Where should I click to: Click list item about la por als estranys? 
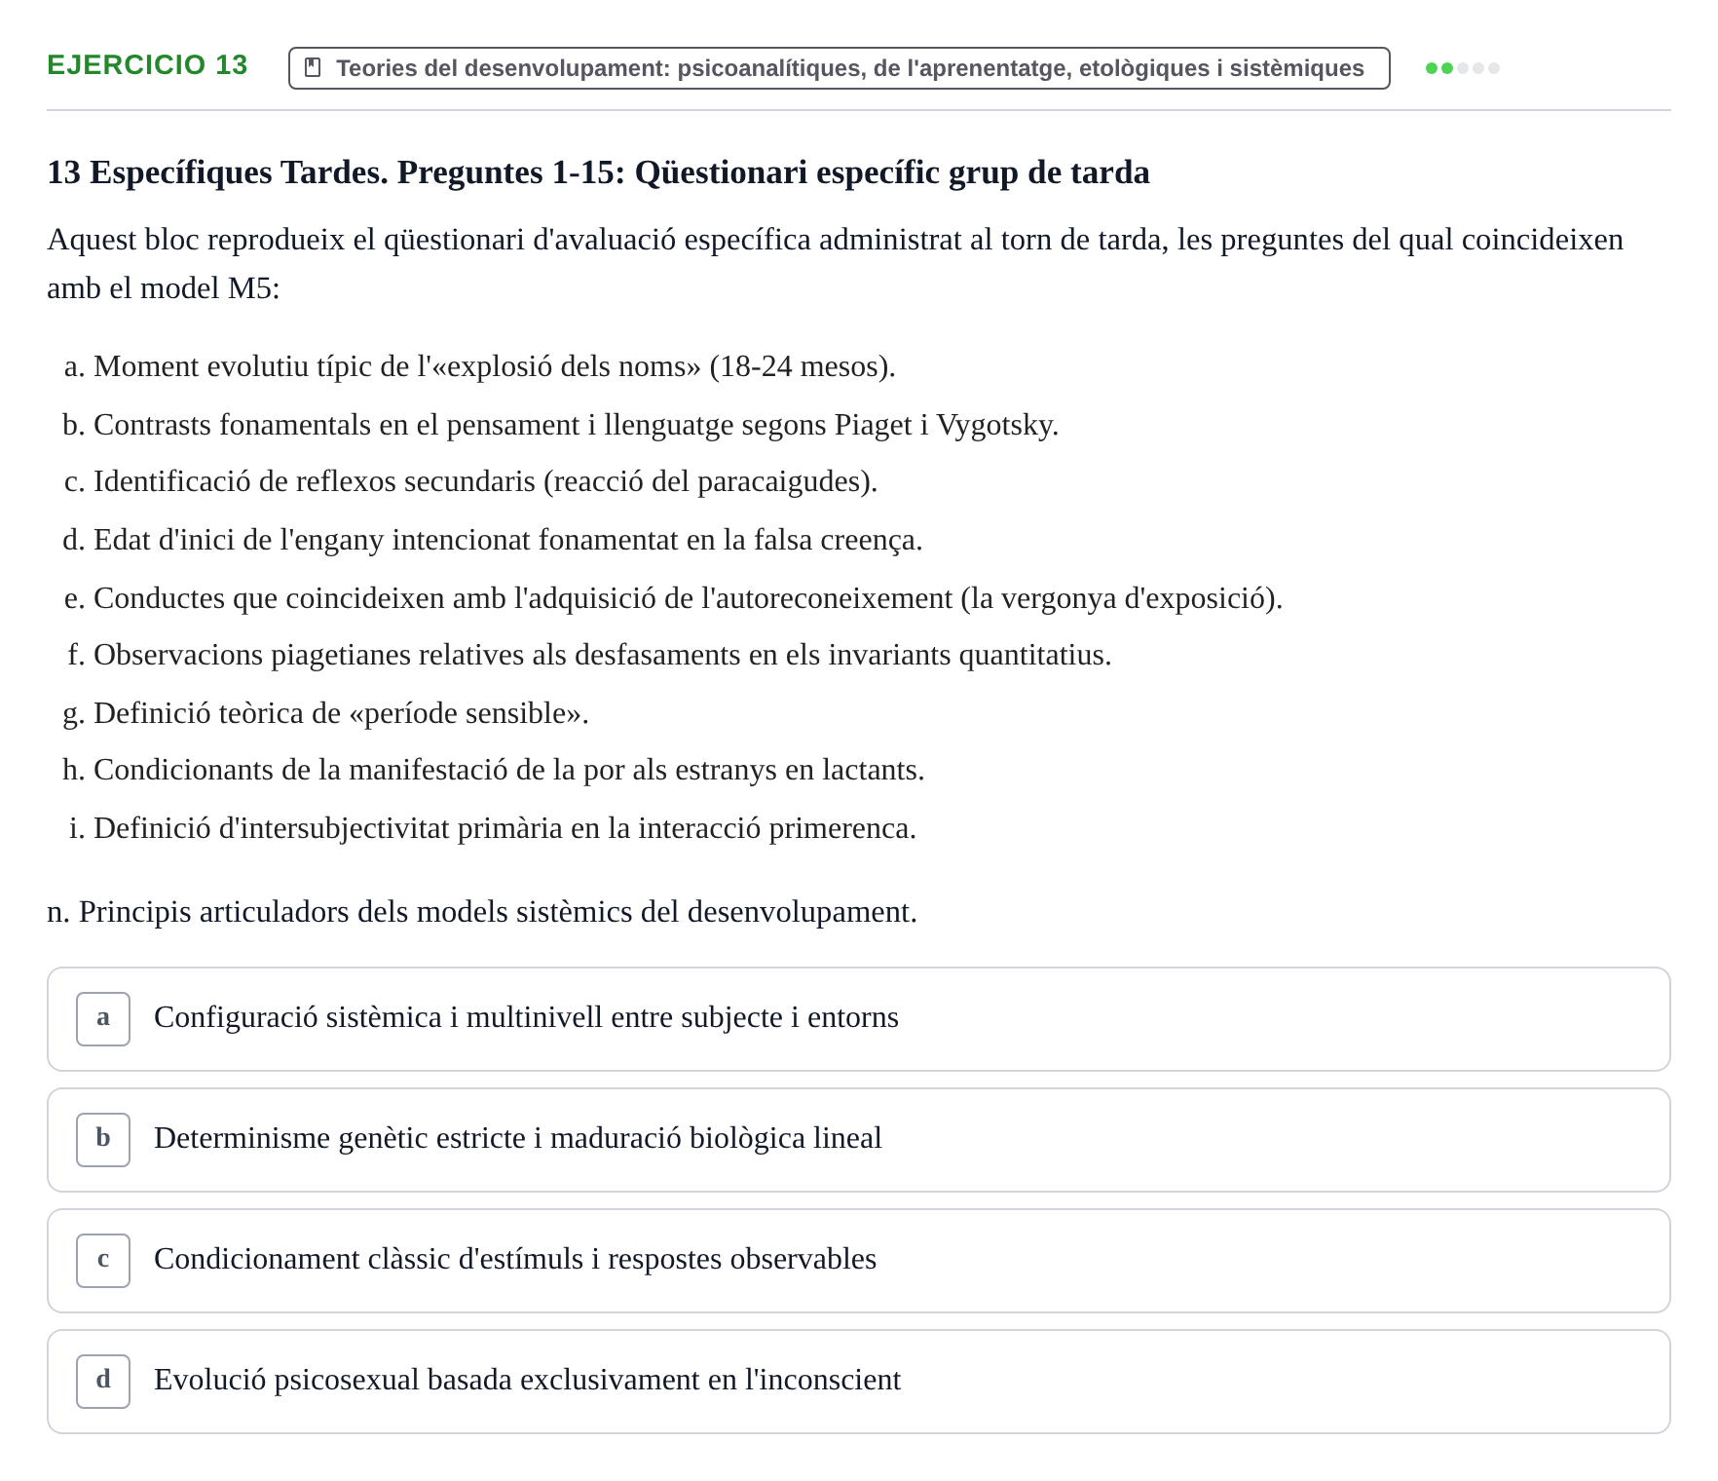(x=508, y=770)
